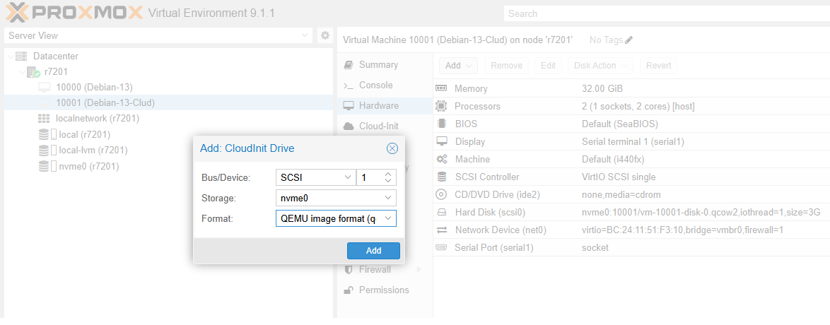Screen dimensions: 830x325
Task: Click the Search input field
Action: (665, 13)
